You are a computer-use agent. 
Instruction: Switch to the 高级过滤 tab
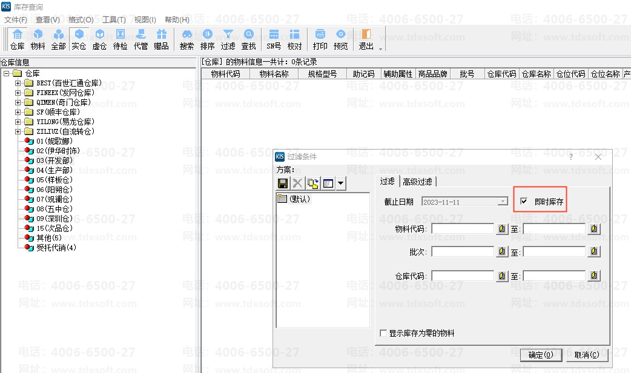[418, 182]
